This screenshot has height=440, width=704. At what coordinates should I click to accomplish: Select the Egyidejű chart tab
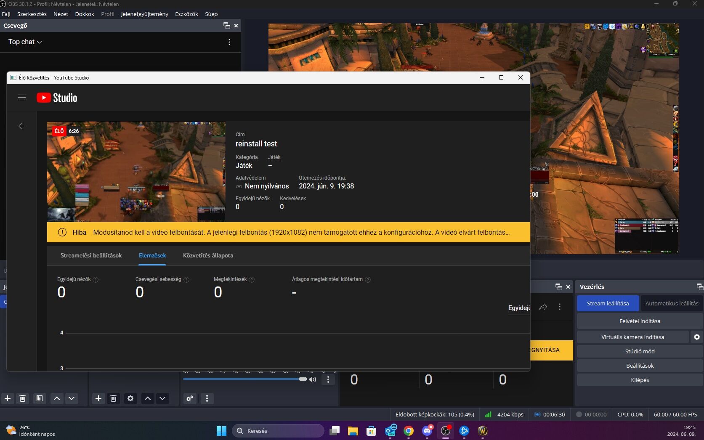click(x=519, y=308)
